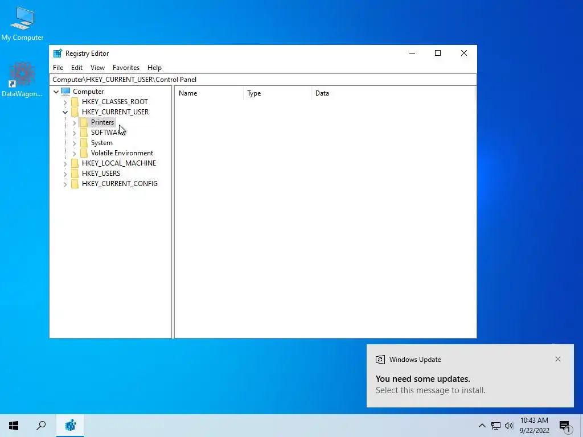583x437 pixels.
Task: Expand the Printers key arrow
Action: tap(75, 123)
